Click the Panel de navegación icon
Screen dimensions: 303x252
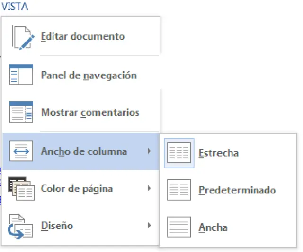[21, 75]
